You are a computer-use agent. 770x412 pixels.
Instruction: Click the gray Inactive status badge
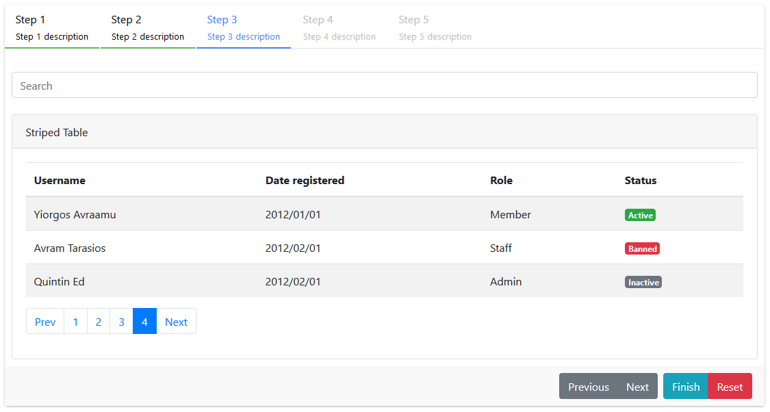tap(643, 283)
